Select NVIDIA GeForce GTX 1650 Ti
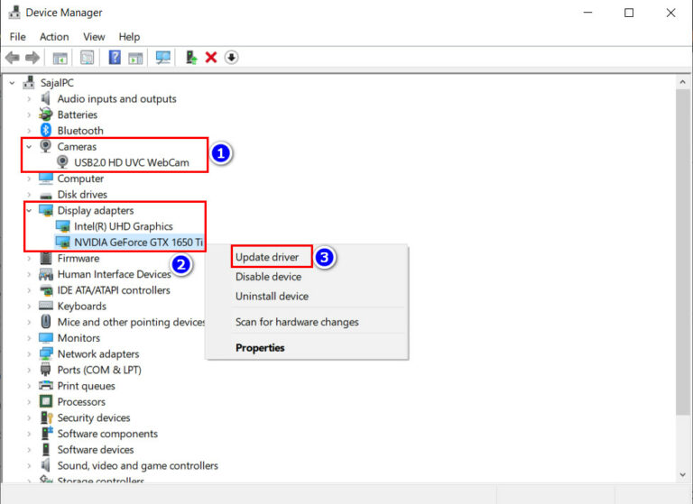 138,242
